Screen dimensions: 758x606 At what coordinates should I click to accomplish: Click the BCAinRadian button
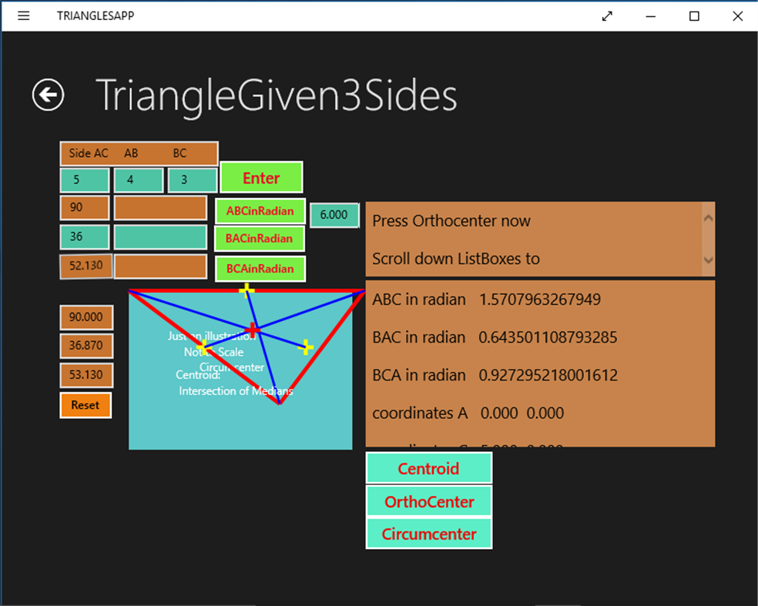pos(260,268)
